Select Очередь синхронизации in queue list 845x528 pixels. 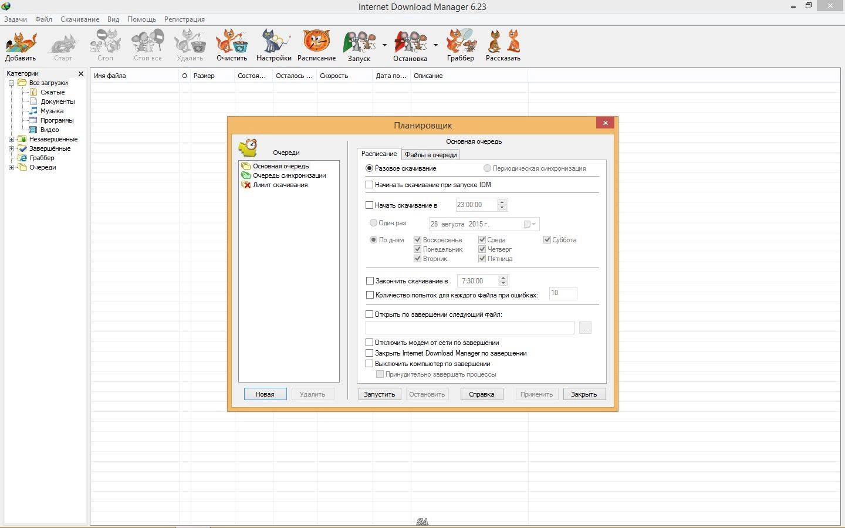tap(289, 175)
